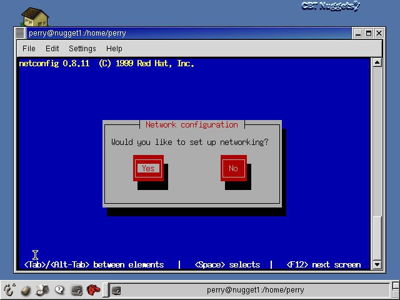The width and height of the screenshot is (400, 300).
Task: Click the 'Network configuration' dialog title
Action: 192,125
